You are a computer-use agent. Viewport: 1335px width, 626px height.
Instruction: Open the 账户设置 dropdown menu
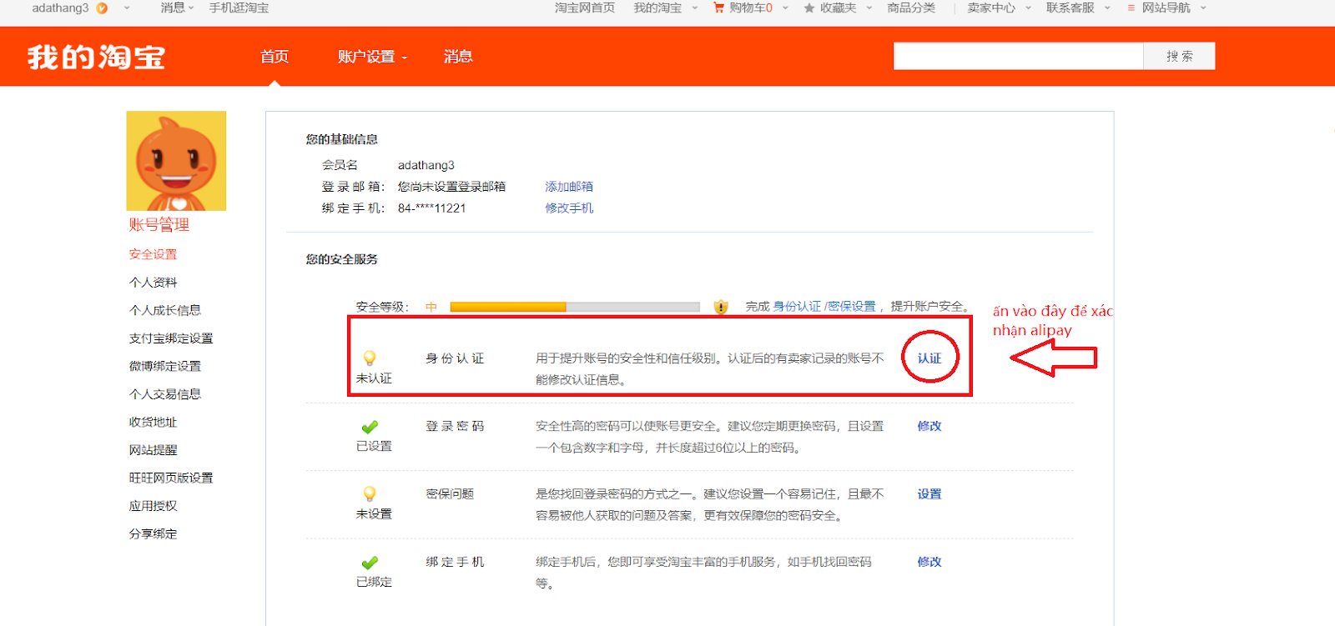click(372, 57)
